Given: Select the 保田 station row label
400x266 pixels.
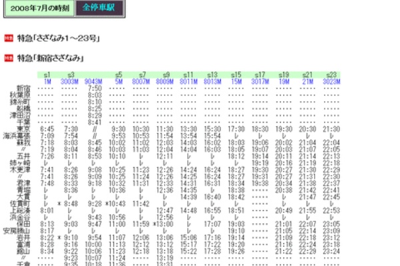Looking at the screenshot, I should click(x=23, y=224).
